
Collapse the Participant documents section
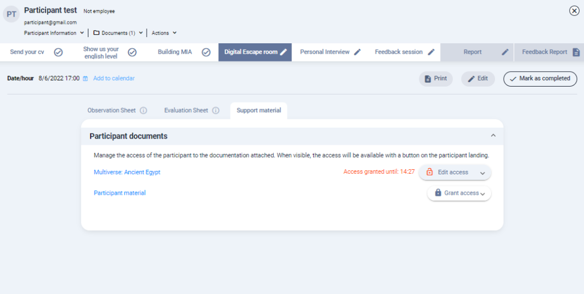click(x=493, y=136)
